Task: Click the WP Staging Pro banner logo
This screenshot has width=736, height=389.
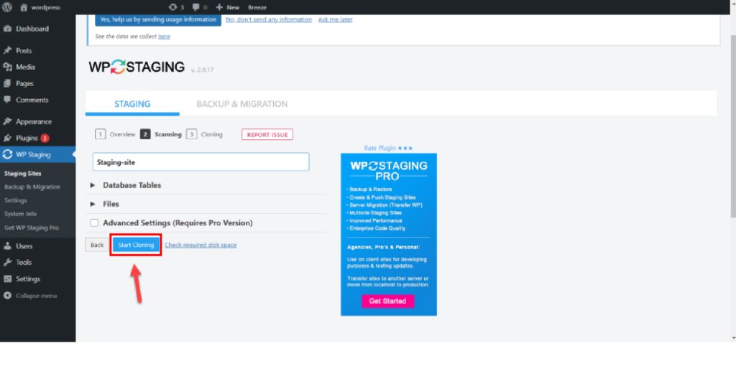Action: 389,171
